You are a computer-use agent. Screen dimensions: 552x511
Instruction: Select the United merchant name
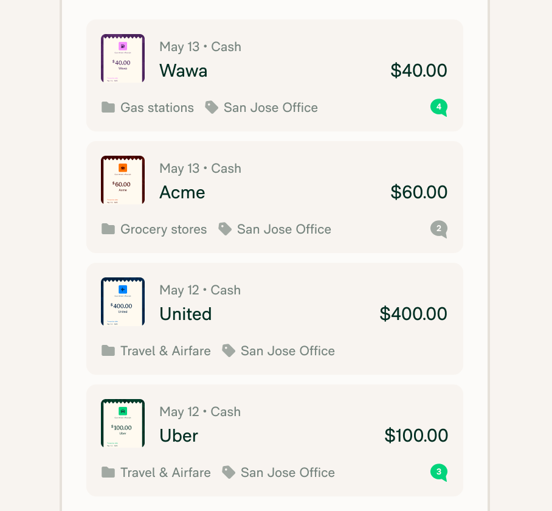(x=185, y=314)
